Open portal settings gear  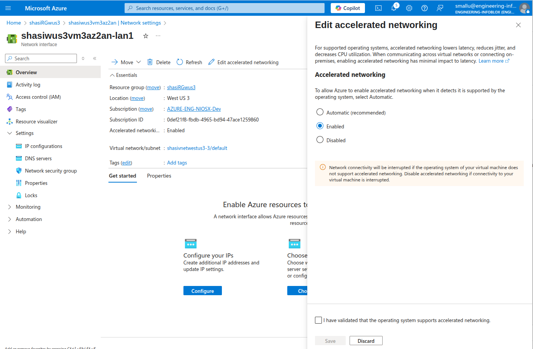[409, 8]
